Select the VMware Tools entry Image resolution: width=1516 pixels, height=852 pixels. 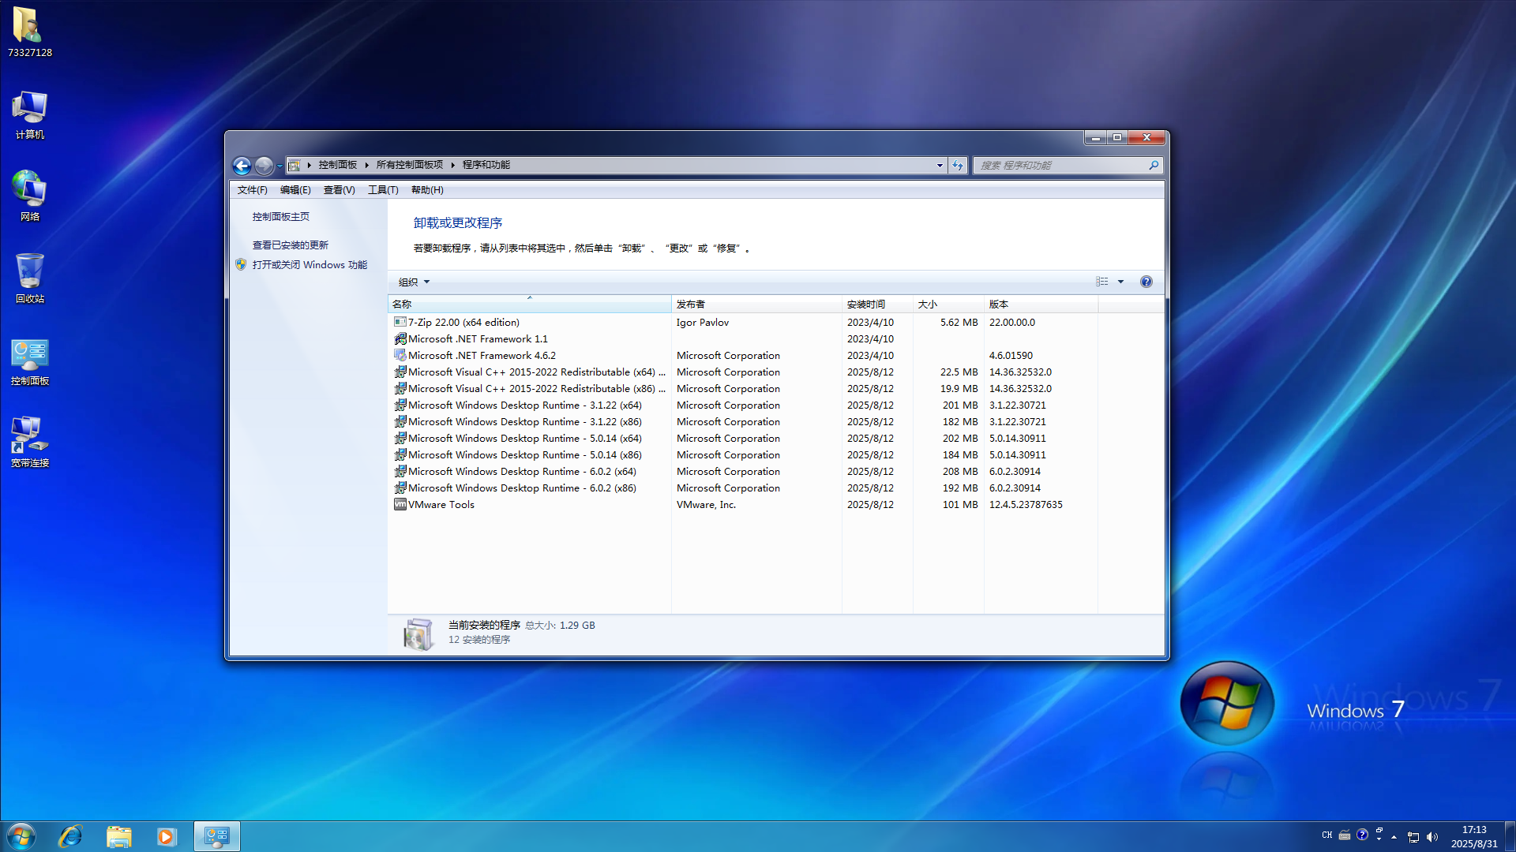point(441,504)
